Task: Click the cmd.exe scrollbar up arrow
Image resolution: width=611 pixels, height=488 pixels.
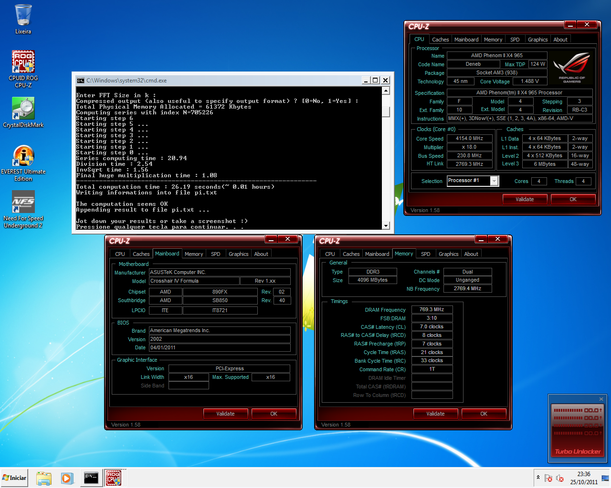Action: pos(386,91)
